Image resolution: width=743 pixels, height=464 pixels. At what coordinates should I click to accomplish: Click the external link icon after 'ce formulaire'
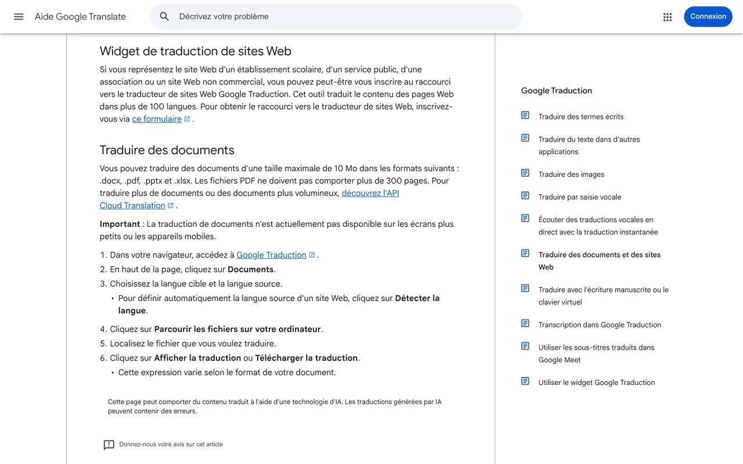tap(187, 119)
